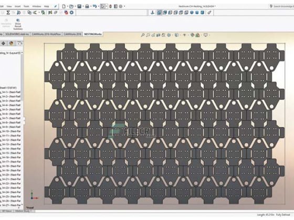Screen dimensions: 294x220
Task: Select tree item ending 14<10> (Nest-Flat
Action: pyautogui.click(x=10, y=131)
